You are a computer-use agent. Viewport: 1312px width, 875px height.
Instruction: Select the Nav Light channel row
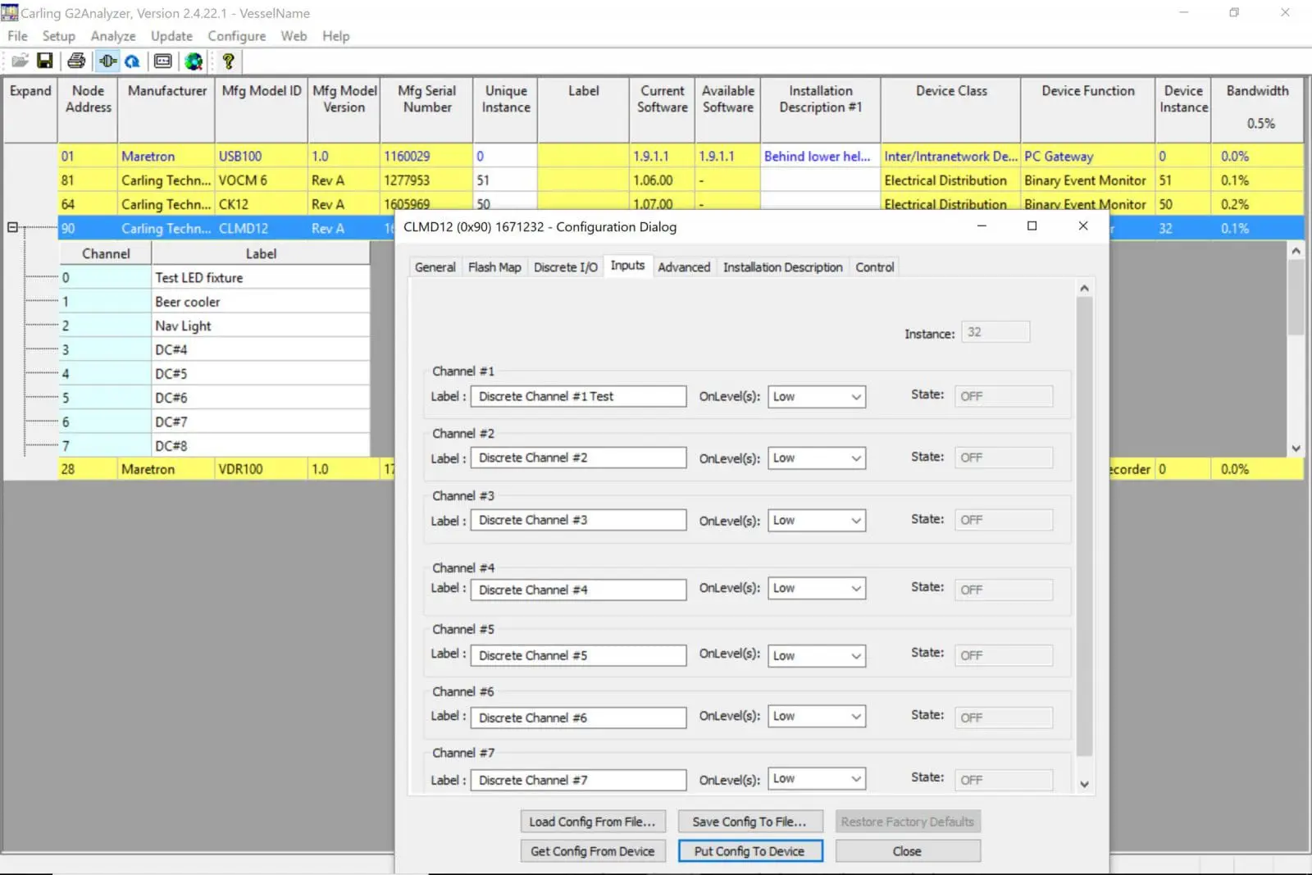click(x=214, y=326)
